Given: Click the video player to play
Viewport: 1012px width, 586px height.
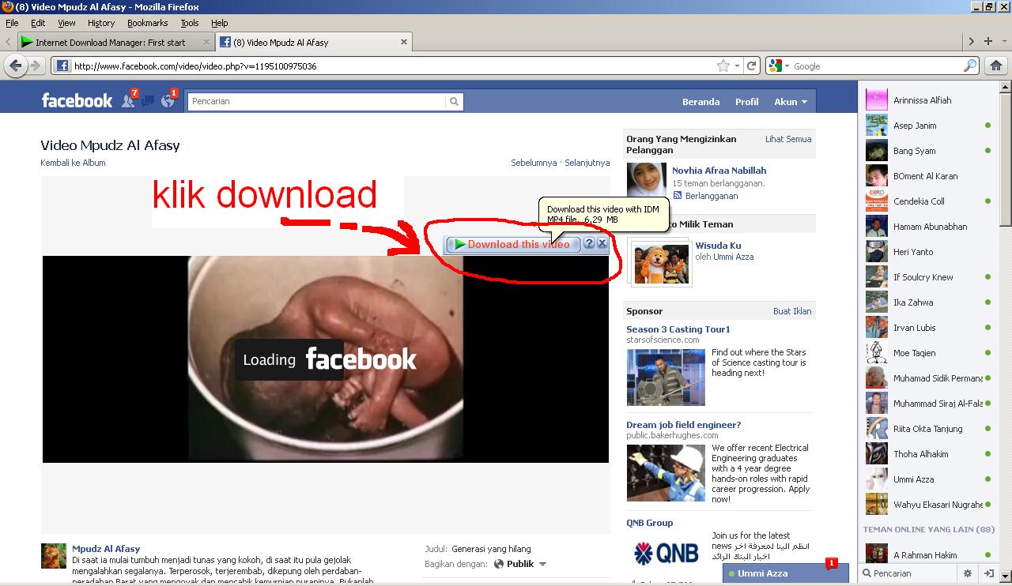Looking at the screenshot, I should 326,359.
